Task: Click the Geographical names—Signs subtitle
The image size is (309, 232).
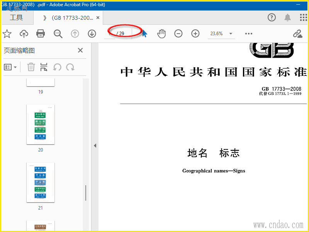Action: click(214, 171)
